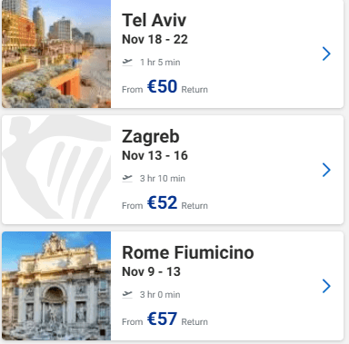The image size is (349, 344).
Task: Click the Nov 9 - 13 dates
Action: (x=151, y=271)
